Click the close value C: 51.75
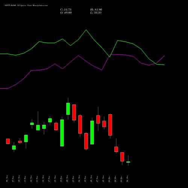The width and height of the screenshot is (188, 188). coord(66,9)
